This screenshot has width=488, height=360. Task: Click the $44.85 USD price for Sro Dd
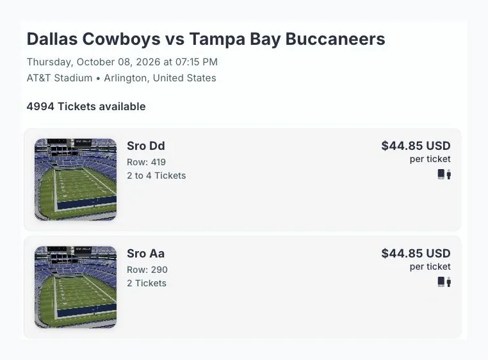click(416, 146)
